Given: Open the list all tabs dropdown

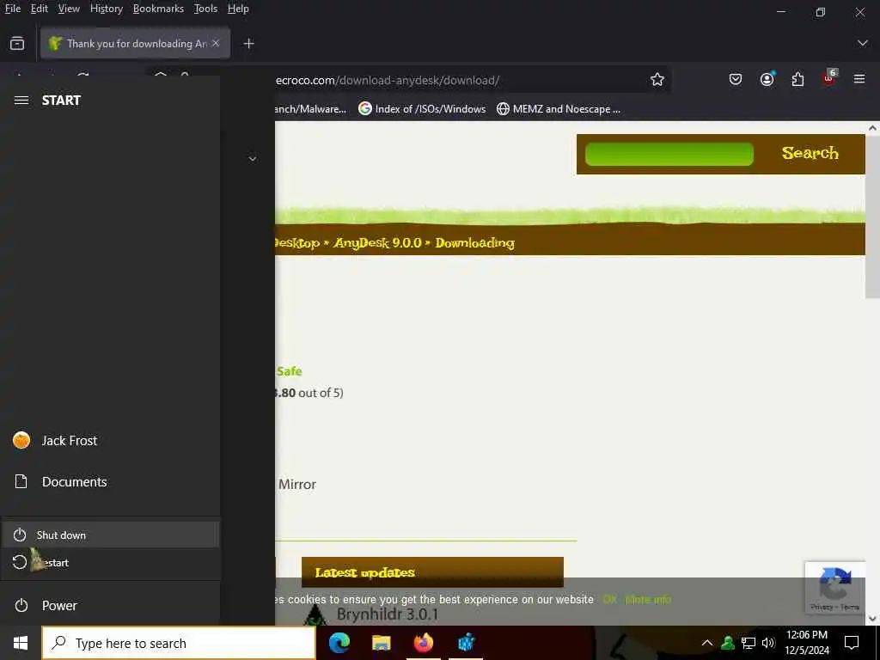Looking at the screenshot, I should tap(863, 43).
